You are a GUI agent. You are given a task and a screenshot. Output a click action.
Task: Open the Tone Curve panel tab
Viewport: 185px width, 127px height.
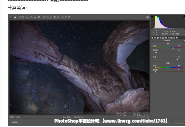(x=155, y=38)
